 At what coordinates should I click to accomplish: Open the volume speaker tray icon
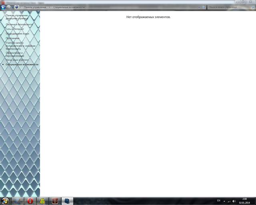point(234,201)
